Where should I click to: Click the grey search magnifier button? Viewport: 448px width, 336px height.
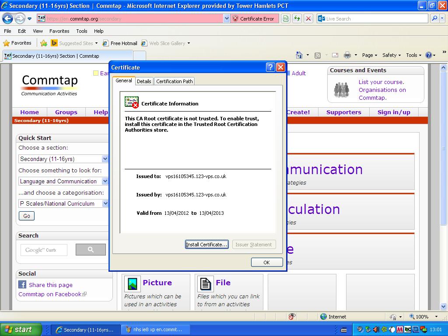tap(91, 250)
